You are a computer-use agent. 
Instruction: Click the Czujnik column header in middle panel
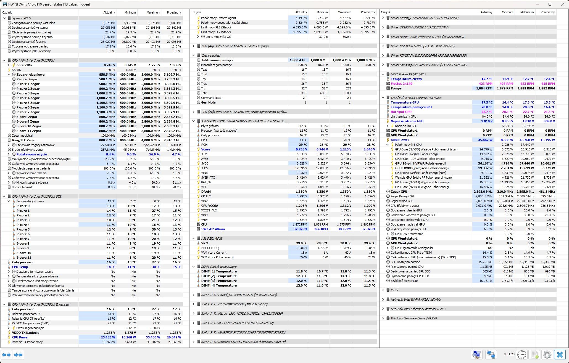point(196,12)
